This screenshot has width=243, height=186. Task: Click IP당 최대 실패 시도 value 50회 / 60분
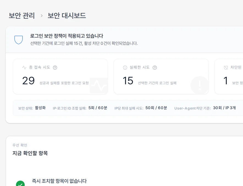156,108
